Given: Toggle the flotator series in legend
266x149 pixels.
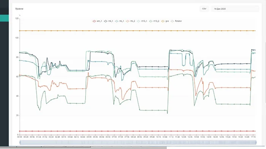Looking at the screenshot, I should tap(176, 21).
